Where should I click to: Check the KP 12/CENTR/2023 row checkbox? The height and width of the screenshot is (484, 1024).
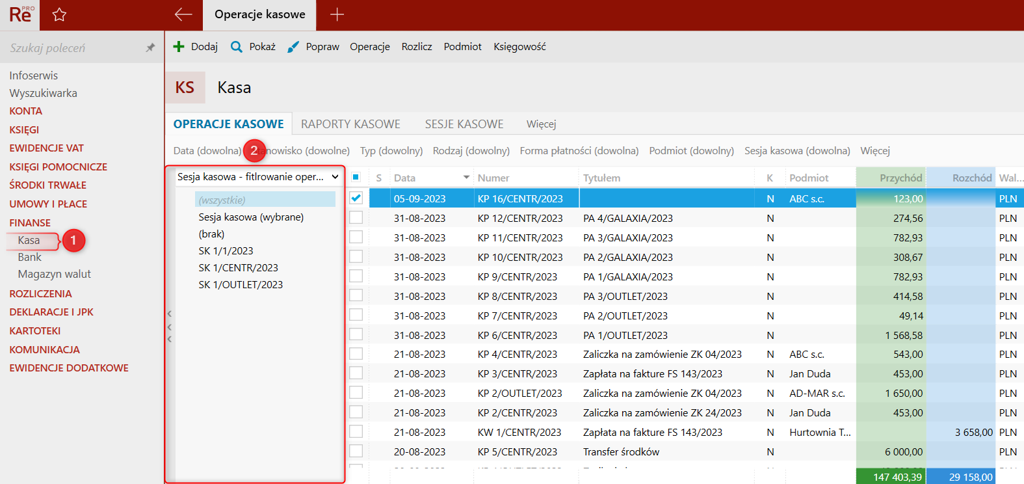(x=356, y=218)
